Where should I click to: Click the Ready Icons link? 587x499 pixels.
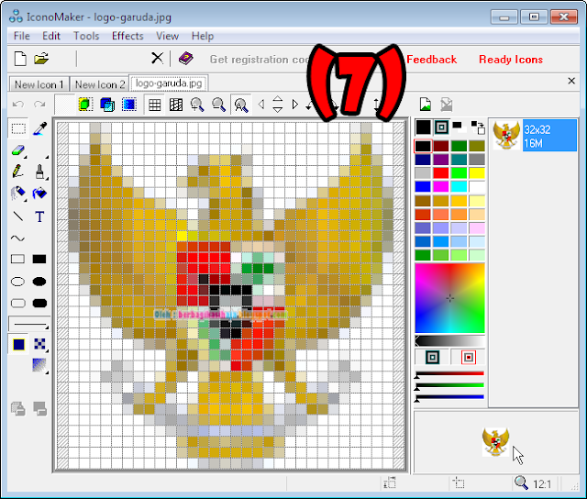[511, 60]
